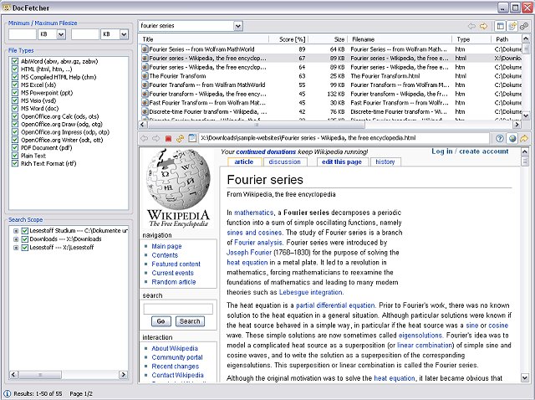Click the help question mark icon

point(500,138)
